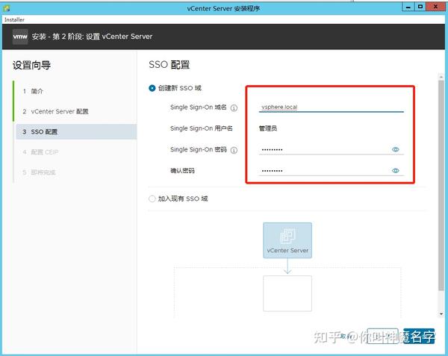Show the Single Sign-On 密码 with its eye icon
The height and width of the screenshot is (356, 448).
click(x=396, y=149)
